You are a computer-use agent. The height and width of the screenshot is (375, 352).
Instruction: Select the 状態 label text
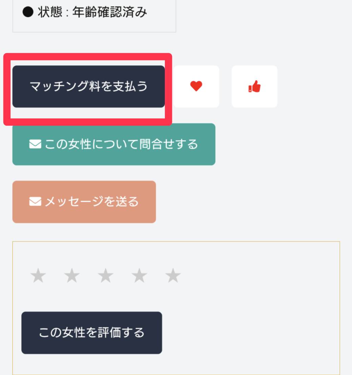(x=51, y=13)
